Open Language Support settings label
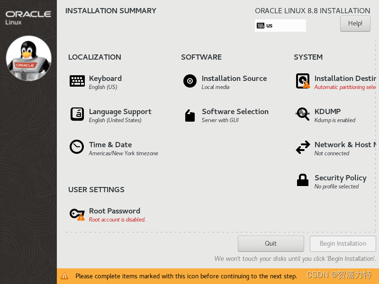 (120, 112)
